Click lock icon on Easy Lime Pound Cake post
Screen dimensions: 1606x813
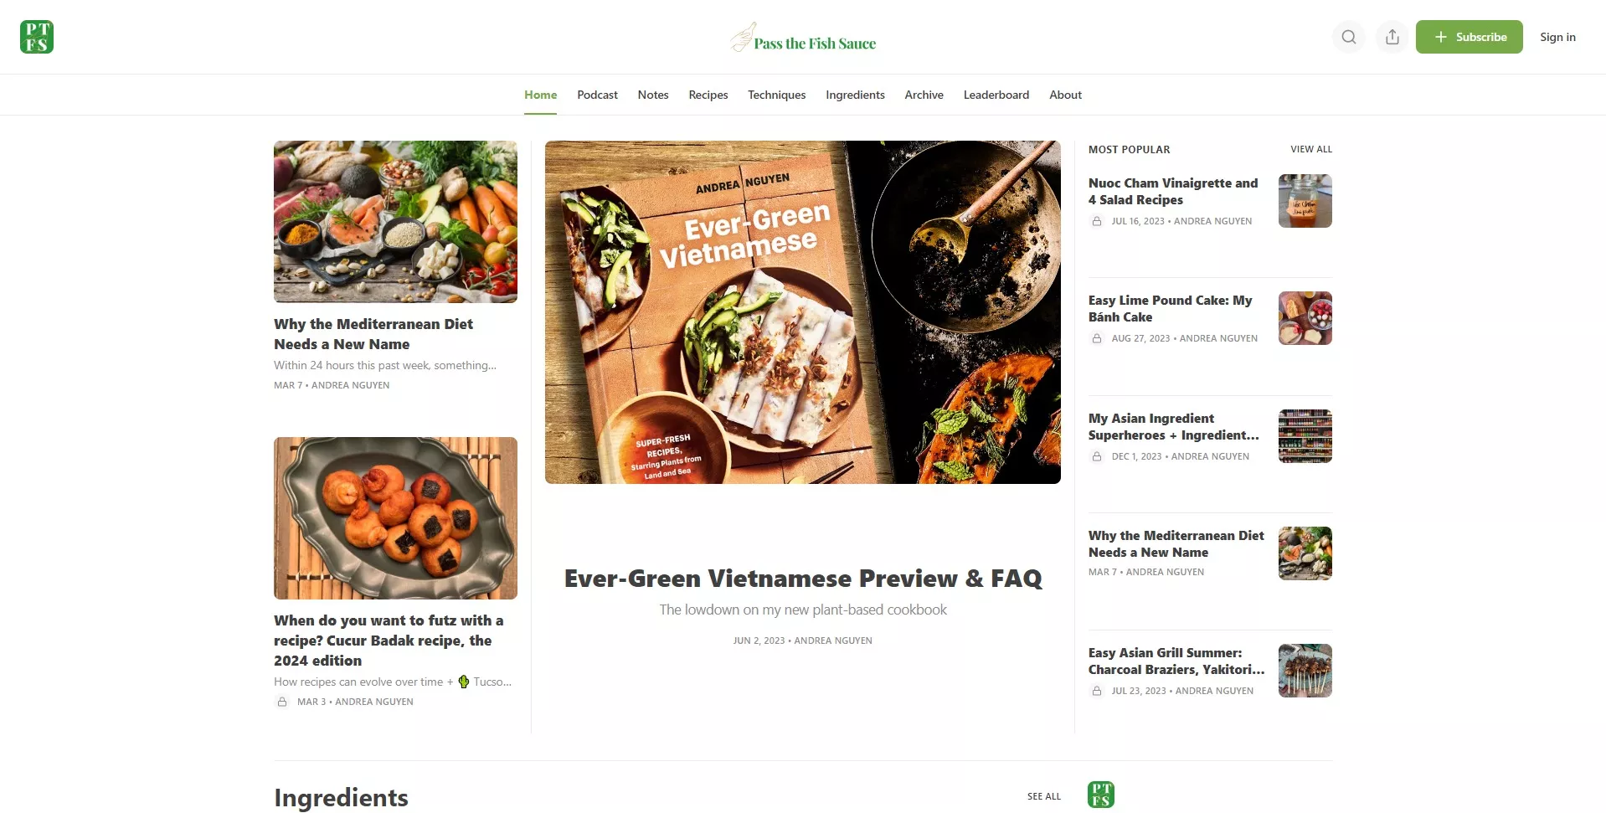[x=1097, y=338]
